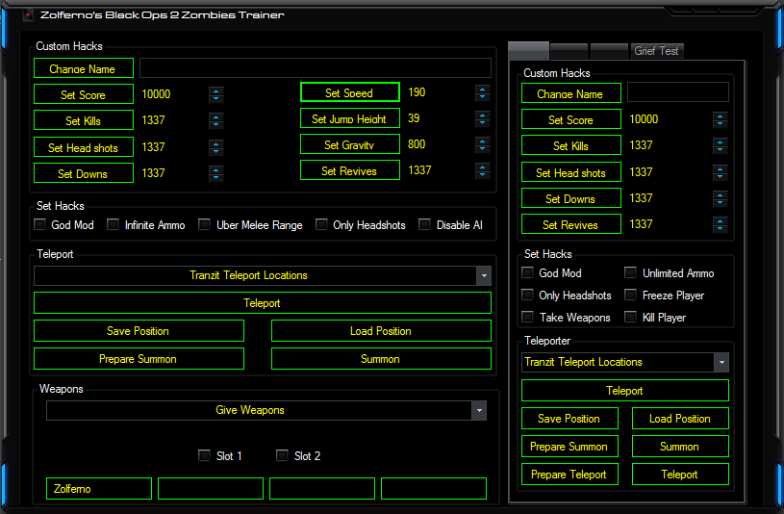Decrease tabbed panel Set Revives value with down arrow
The image size is (784, 514).
click(720, 229)
